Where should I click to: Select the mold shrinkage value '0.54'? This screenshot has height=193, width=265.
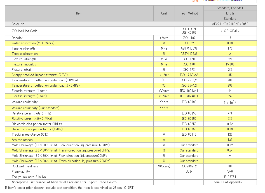point(230,150)
